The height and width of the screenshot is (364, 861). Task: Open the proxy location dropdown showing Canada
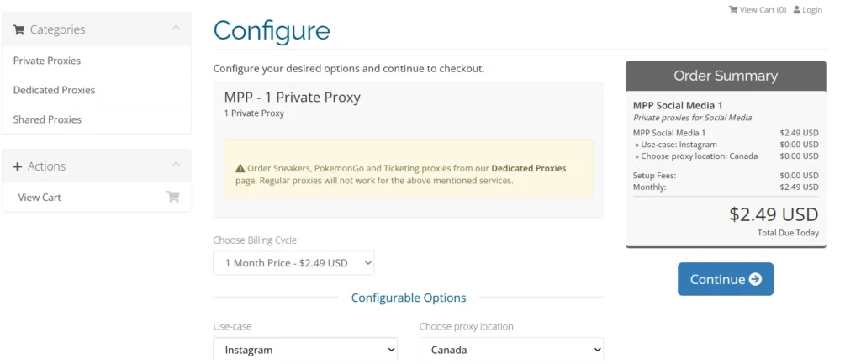click(x=511, y=350)
